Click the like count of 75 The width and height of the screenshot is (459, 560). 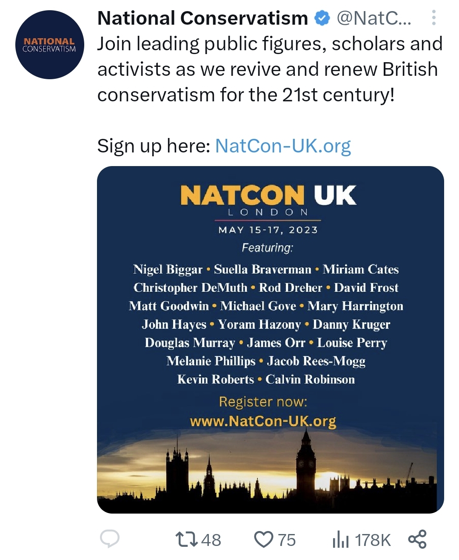287,540
